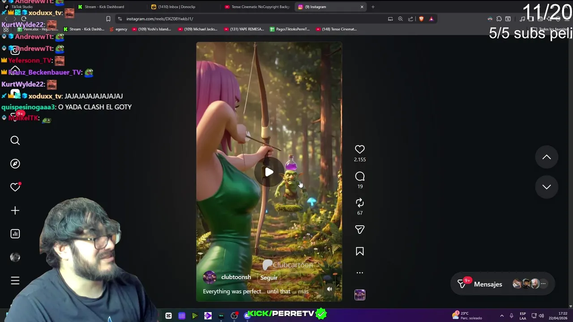
Task: Toggle the reel's sound speaker icon
Action: (329, 289)
